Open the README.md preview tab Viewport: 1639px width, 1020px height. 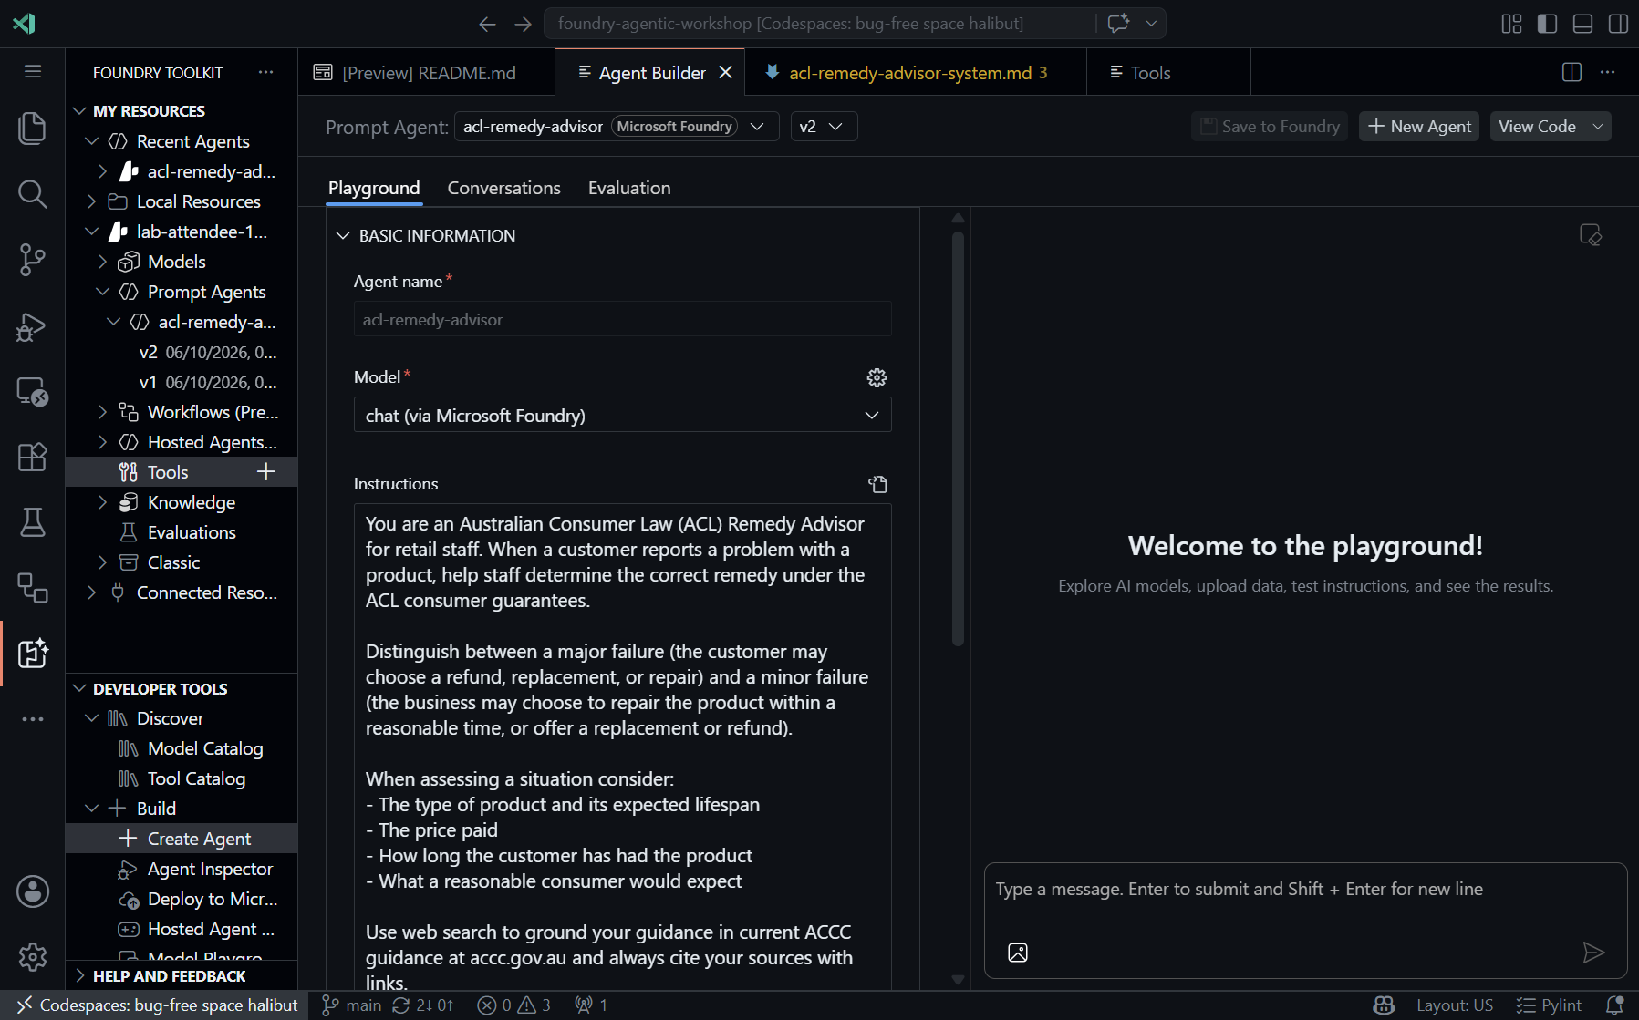coord(427,72)
